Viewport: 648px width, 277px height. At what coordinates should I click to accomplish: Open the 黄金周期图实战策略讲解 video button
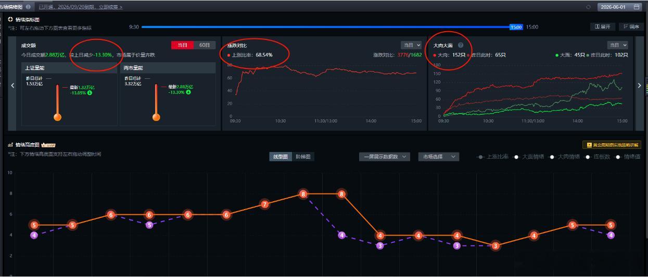pos(612,145)
